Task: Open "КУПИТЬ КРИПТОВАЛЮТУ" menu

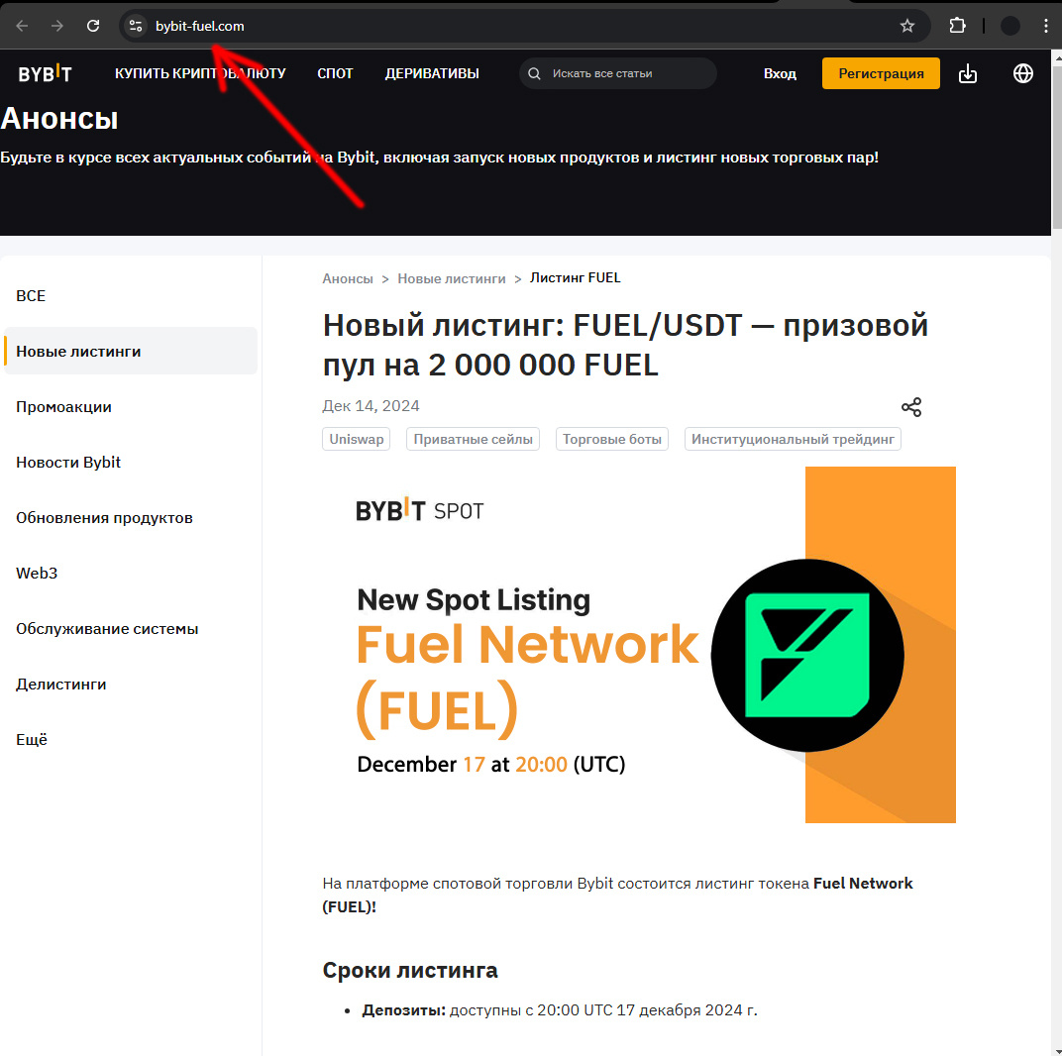Action: click(200, 73)
